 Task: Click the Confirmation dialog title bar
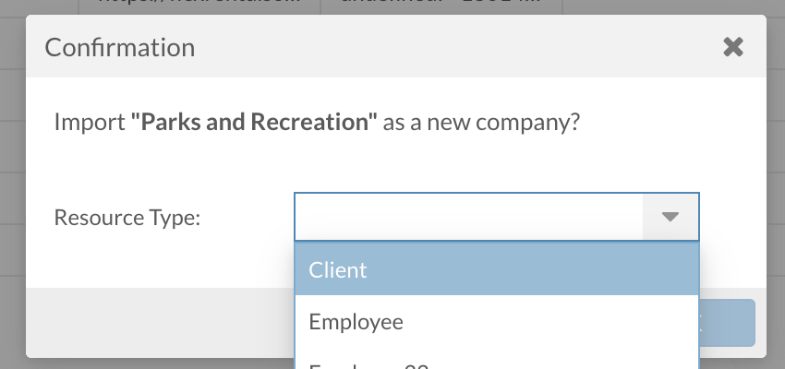point(369,47)
